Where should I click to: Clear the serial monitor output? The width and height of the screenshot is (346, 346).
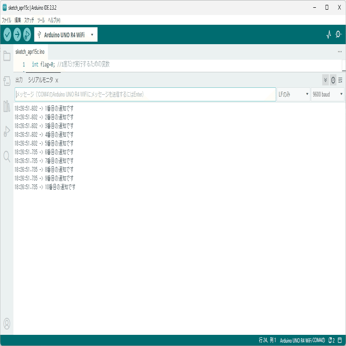pyautogui.click(x=340, y=80)
